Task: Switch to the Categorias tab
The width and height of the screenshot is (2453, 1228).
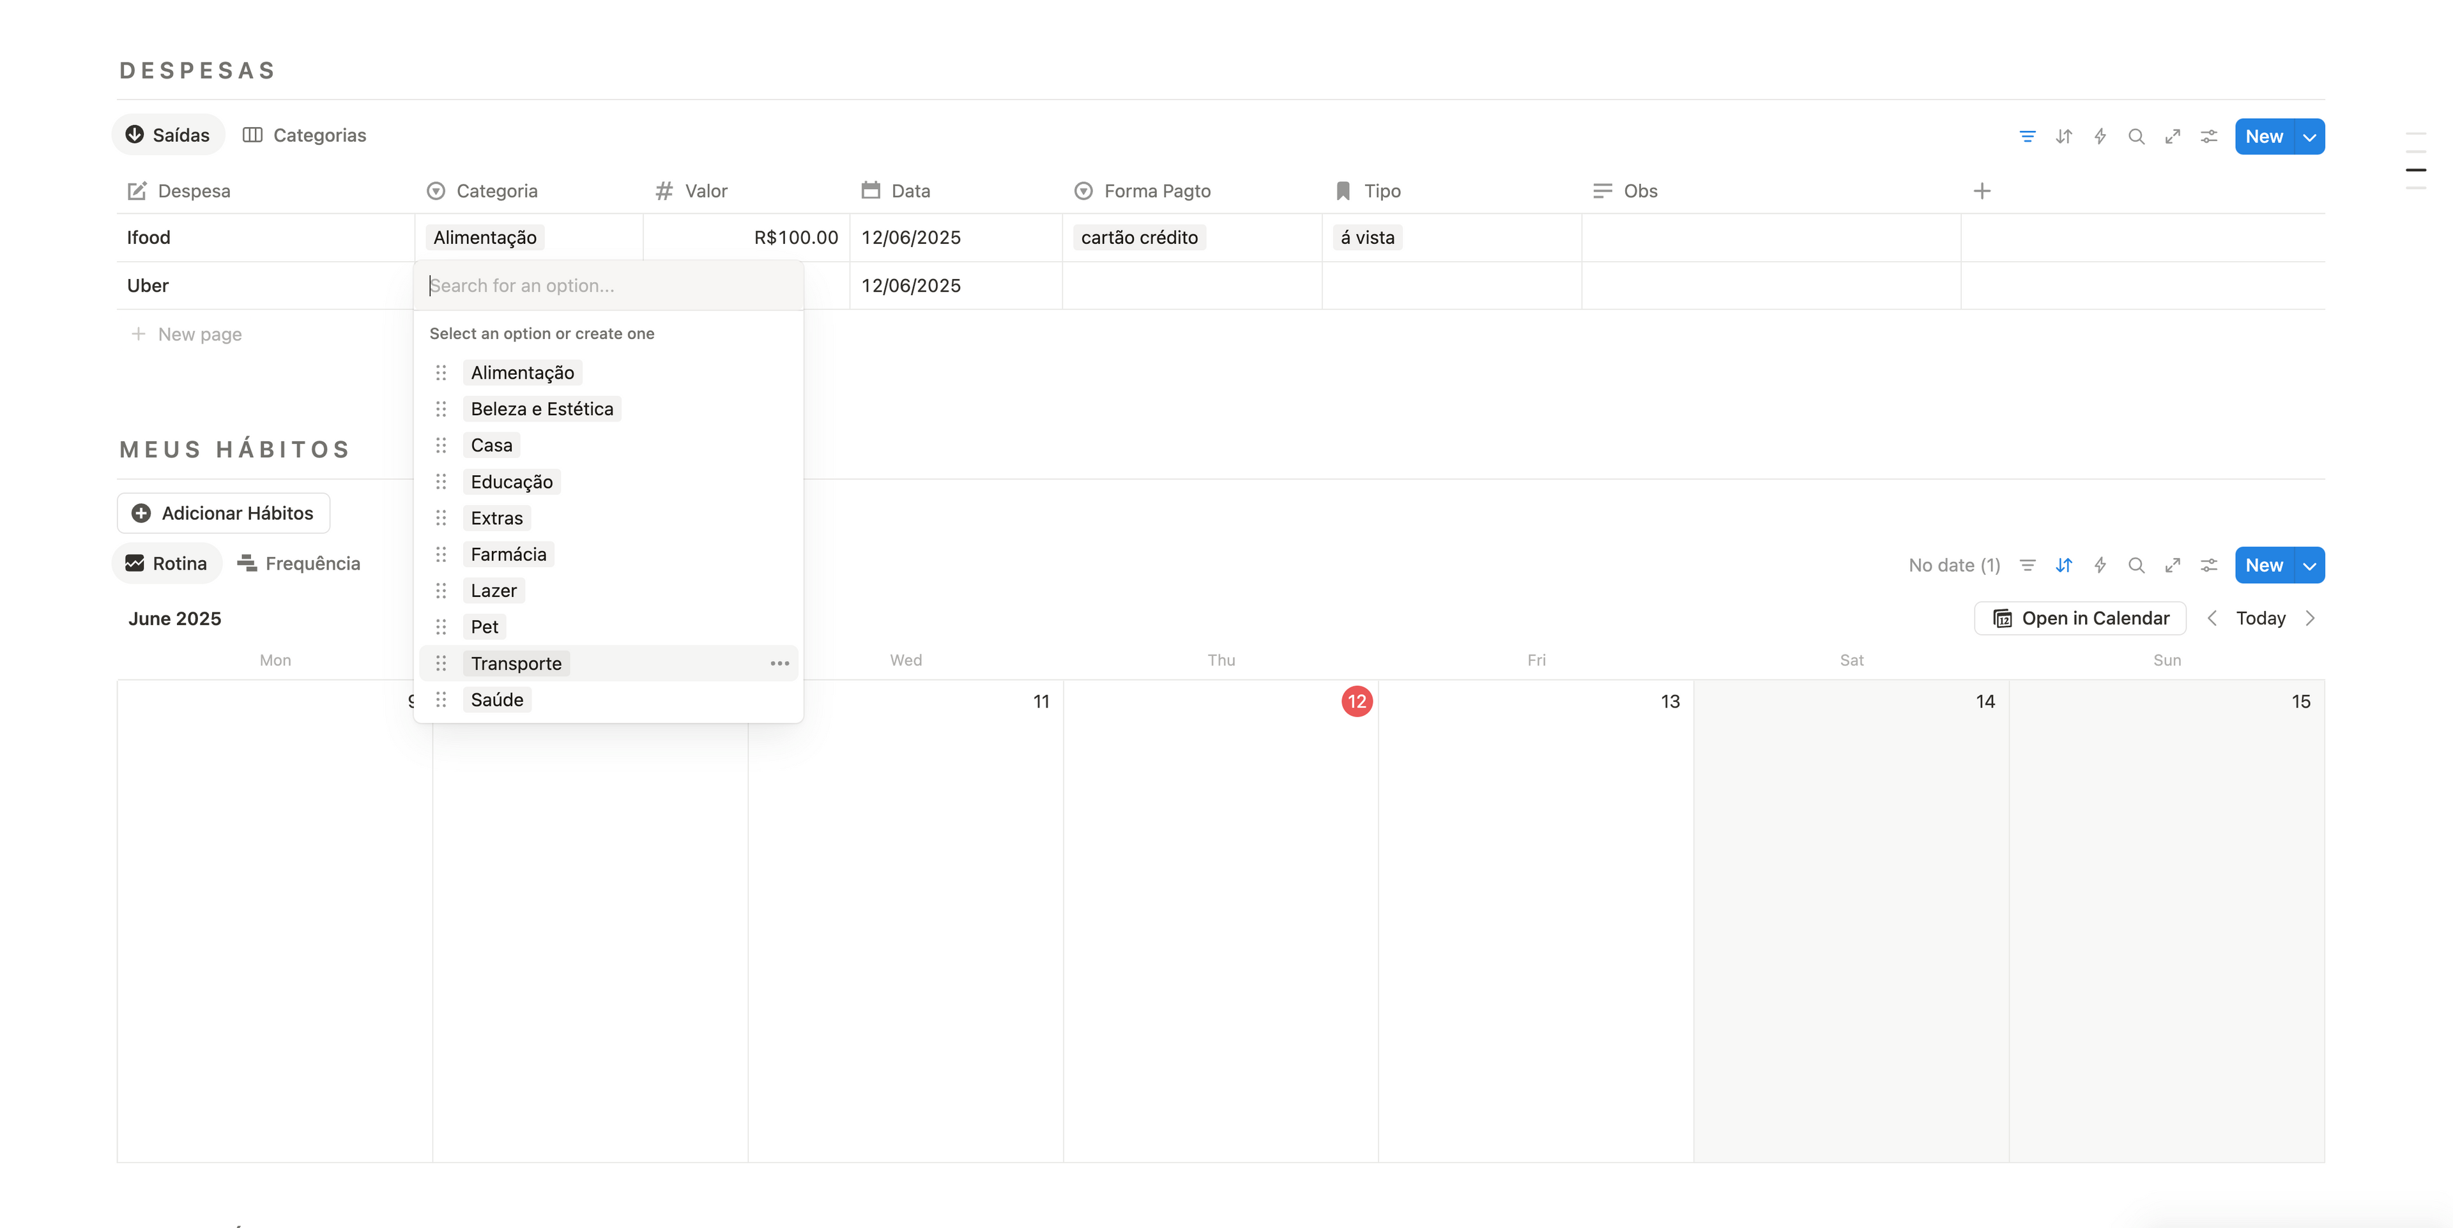Action: pyautogui.click(x=305, y=135)
